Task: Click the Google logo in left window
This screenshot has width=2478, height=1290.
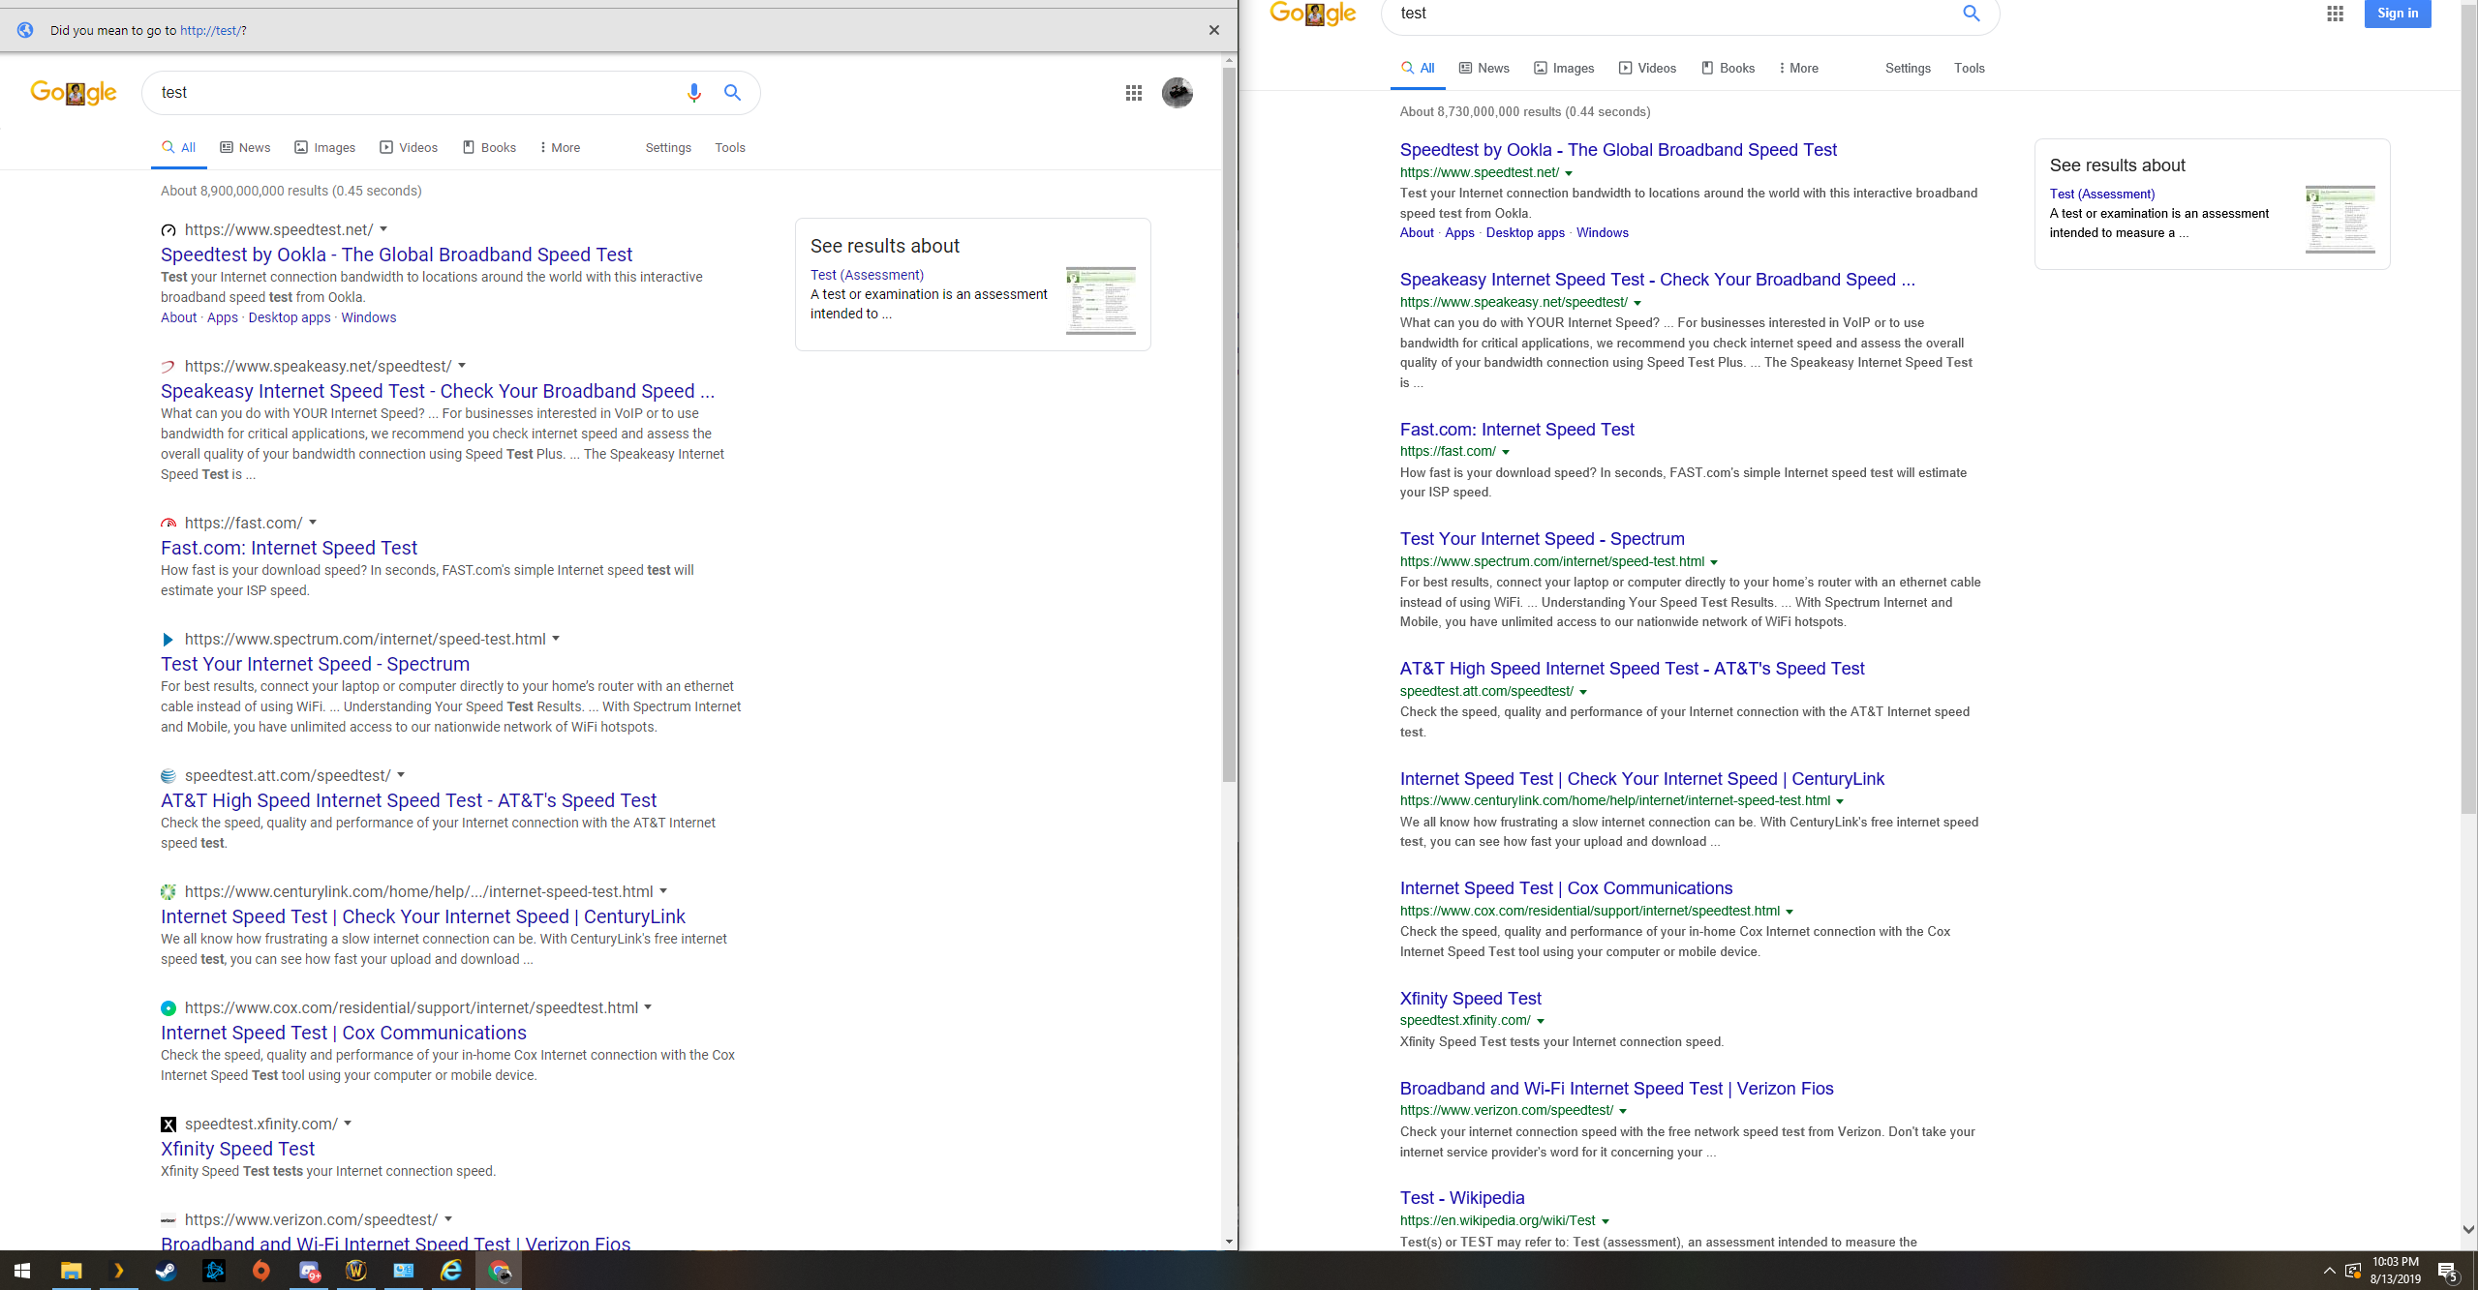Action: click(x=74, y=93)
